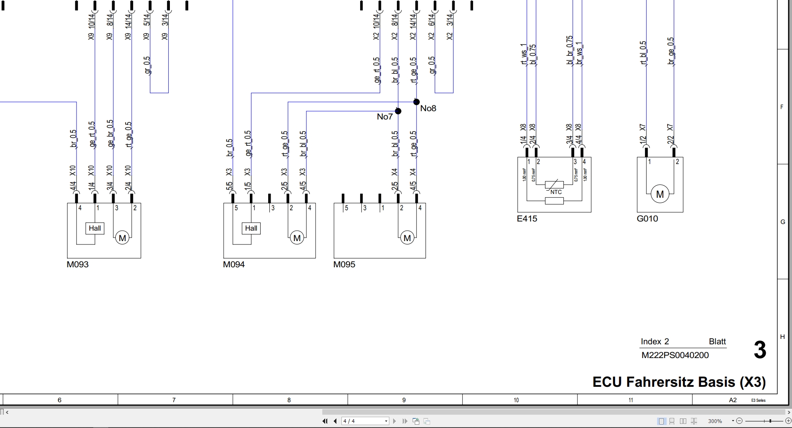
Task: Click the title ECU Fahrersitz Basis (X3)
Action: pos(679,382)
